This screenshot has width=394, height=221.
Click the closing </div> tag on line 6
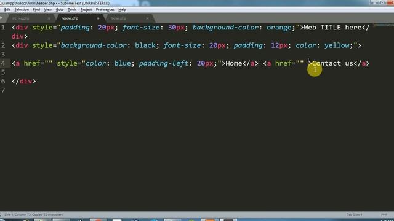click(x=23, y=82)
